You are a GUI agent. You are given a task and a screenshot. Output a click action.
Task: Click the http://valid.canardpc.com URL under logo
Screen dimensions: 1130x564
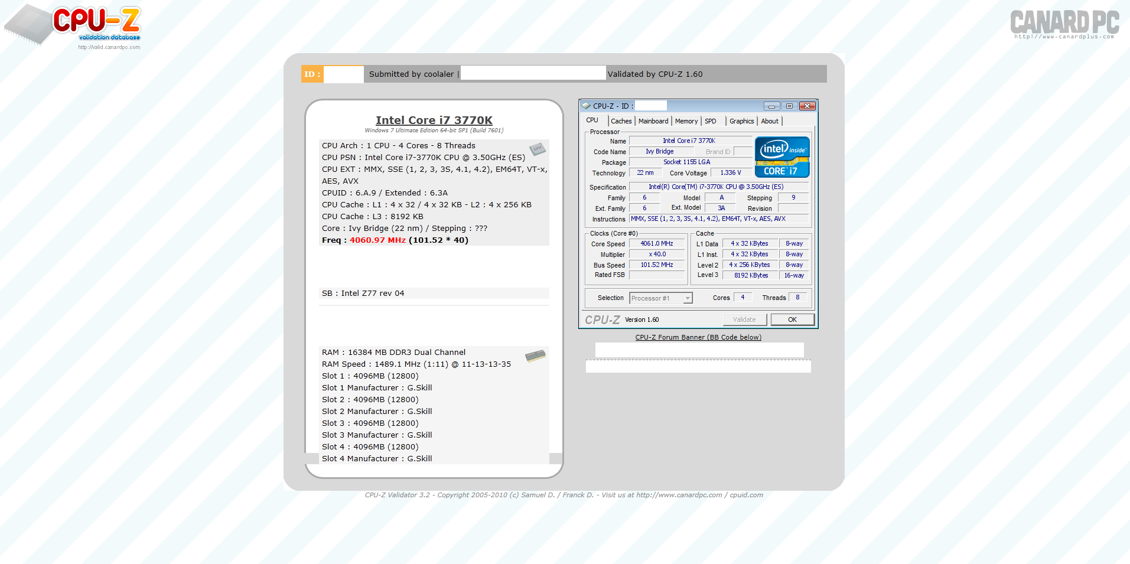(x=109, y=47)
